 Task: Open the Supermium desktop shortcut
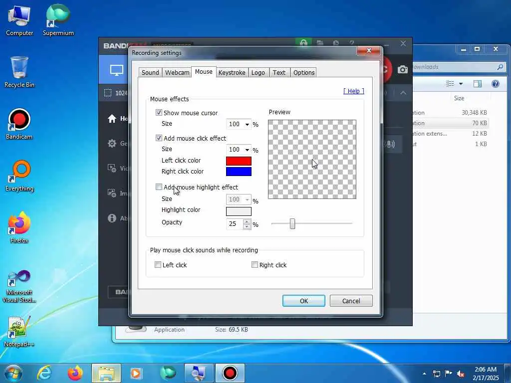(58, 20)
